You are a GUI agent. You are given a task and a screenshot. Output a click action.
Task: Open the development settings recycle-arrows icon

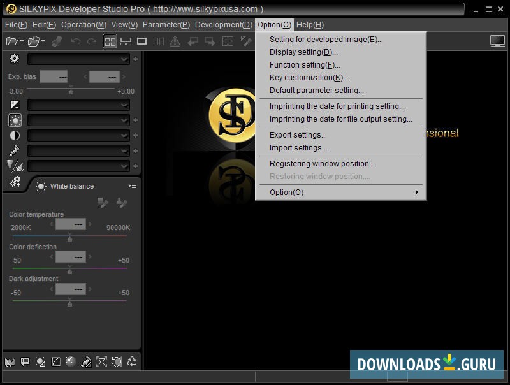coord(132,361)
